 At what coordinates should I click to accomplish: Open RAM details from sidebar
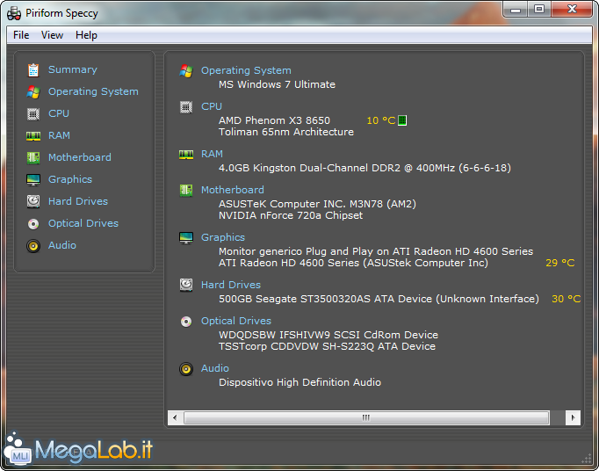(59, 135)
